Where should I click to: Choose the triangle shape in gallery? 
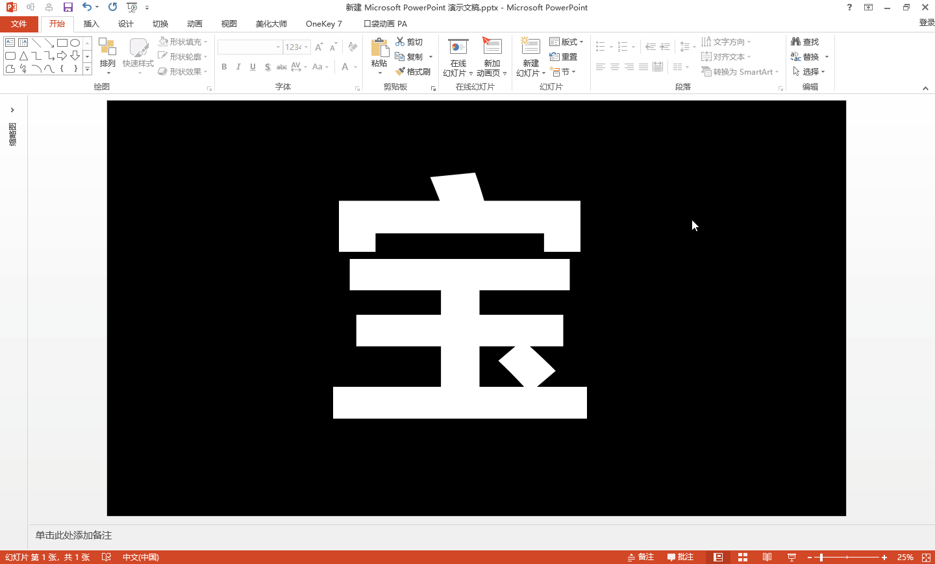[23, 56]
